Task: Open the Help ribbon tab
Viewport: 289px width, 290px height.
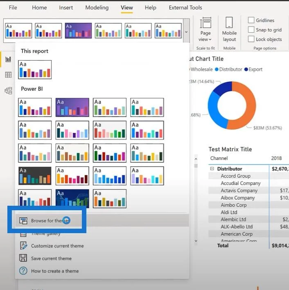Action: (x=150, y=8)
